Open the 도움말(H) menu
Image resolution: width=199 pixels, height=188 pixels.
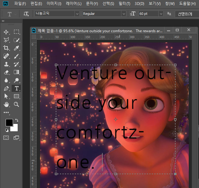pos(187,3)
